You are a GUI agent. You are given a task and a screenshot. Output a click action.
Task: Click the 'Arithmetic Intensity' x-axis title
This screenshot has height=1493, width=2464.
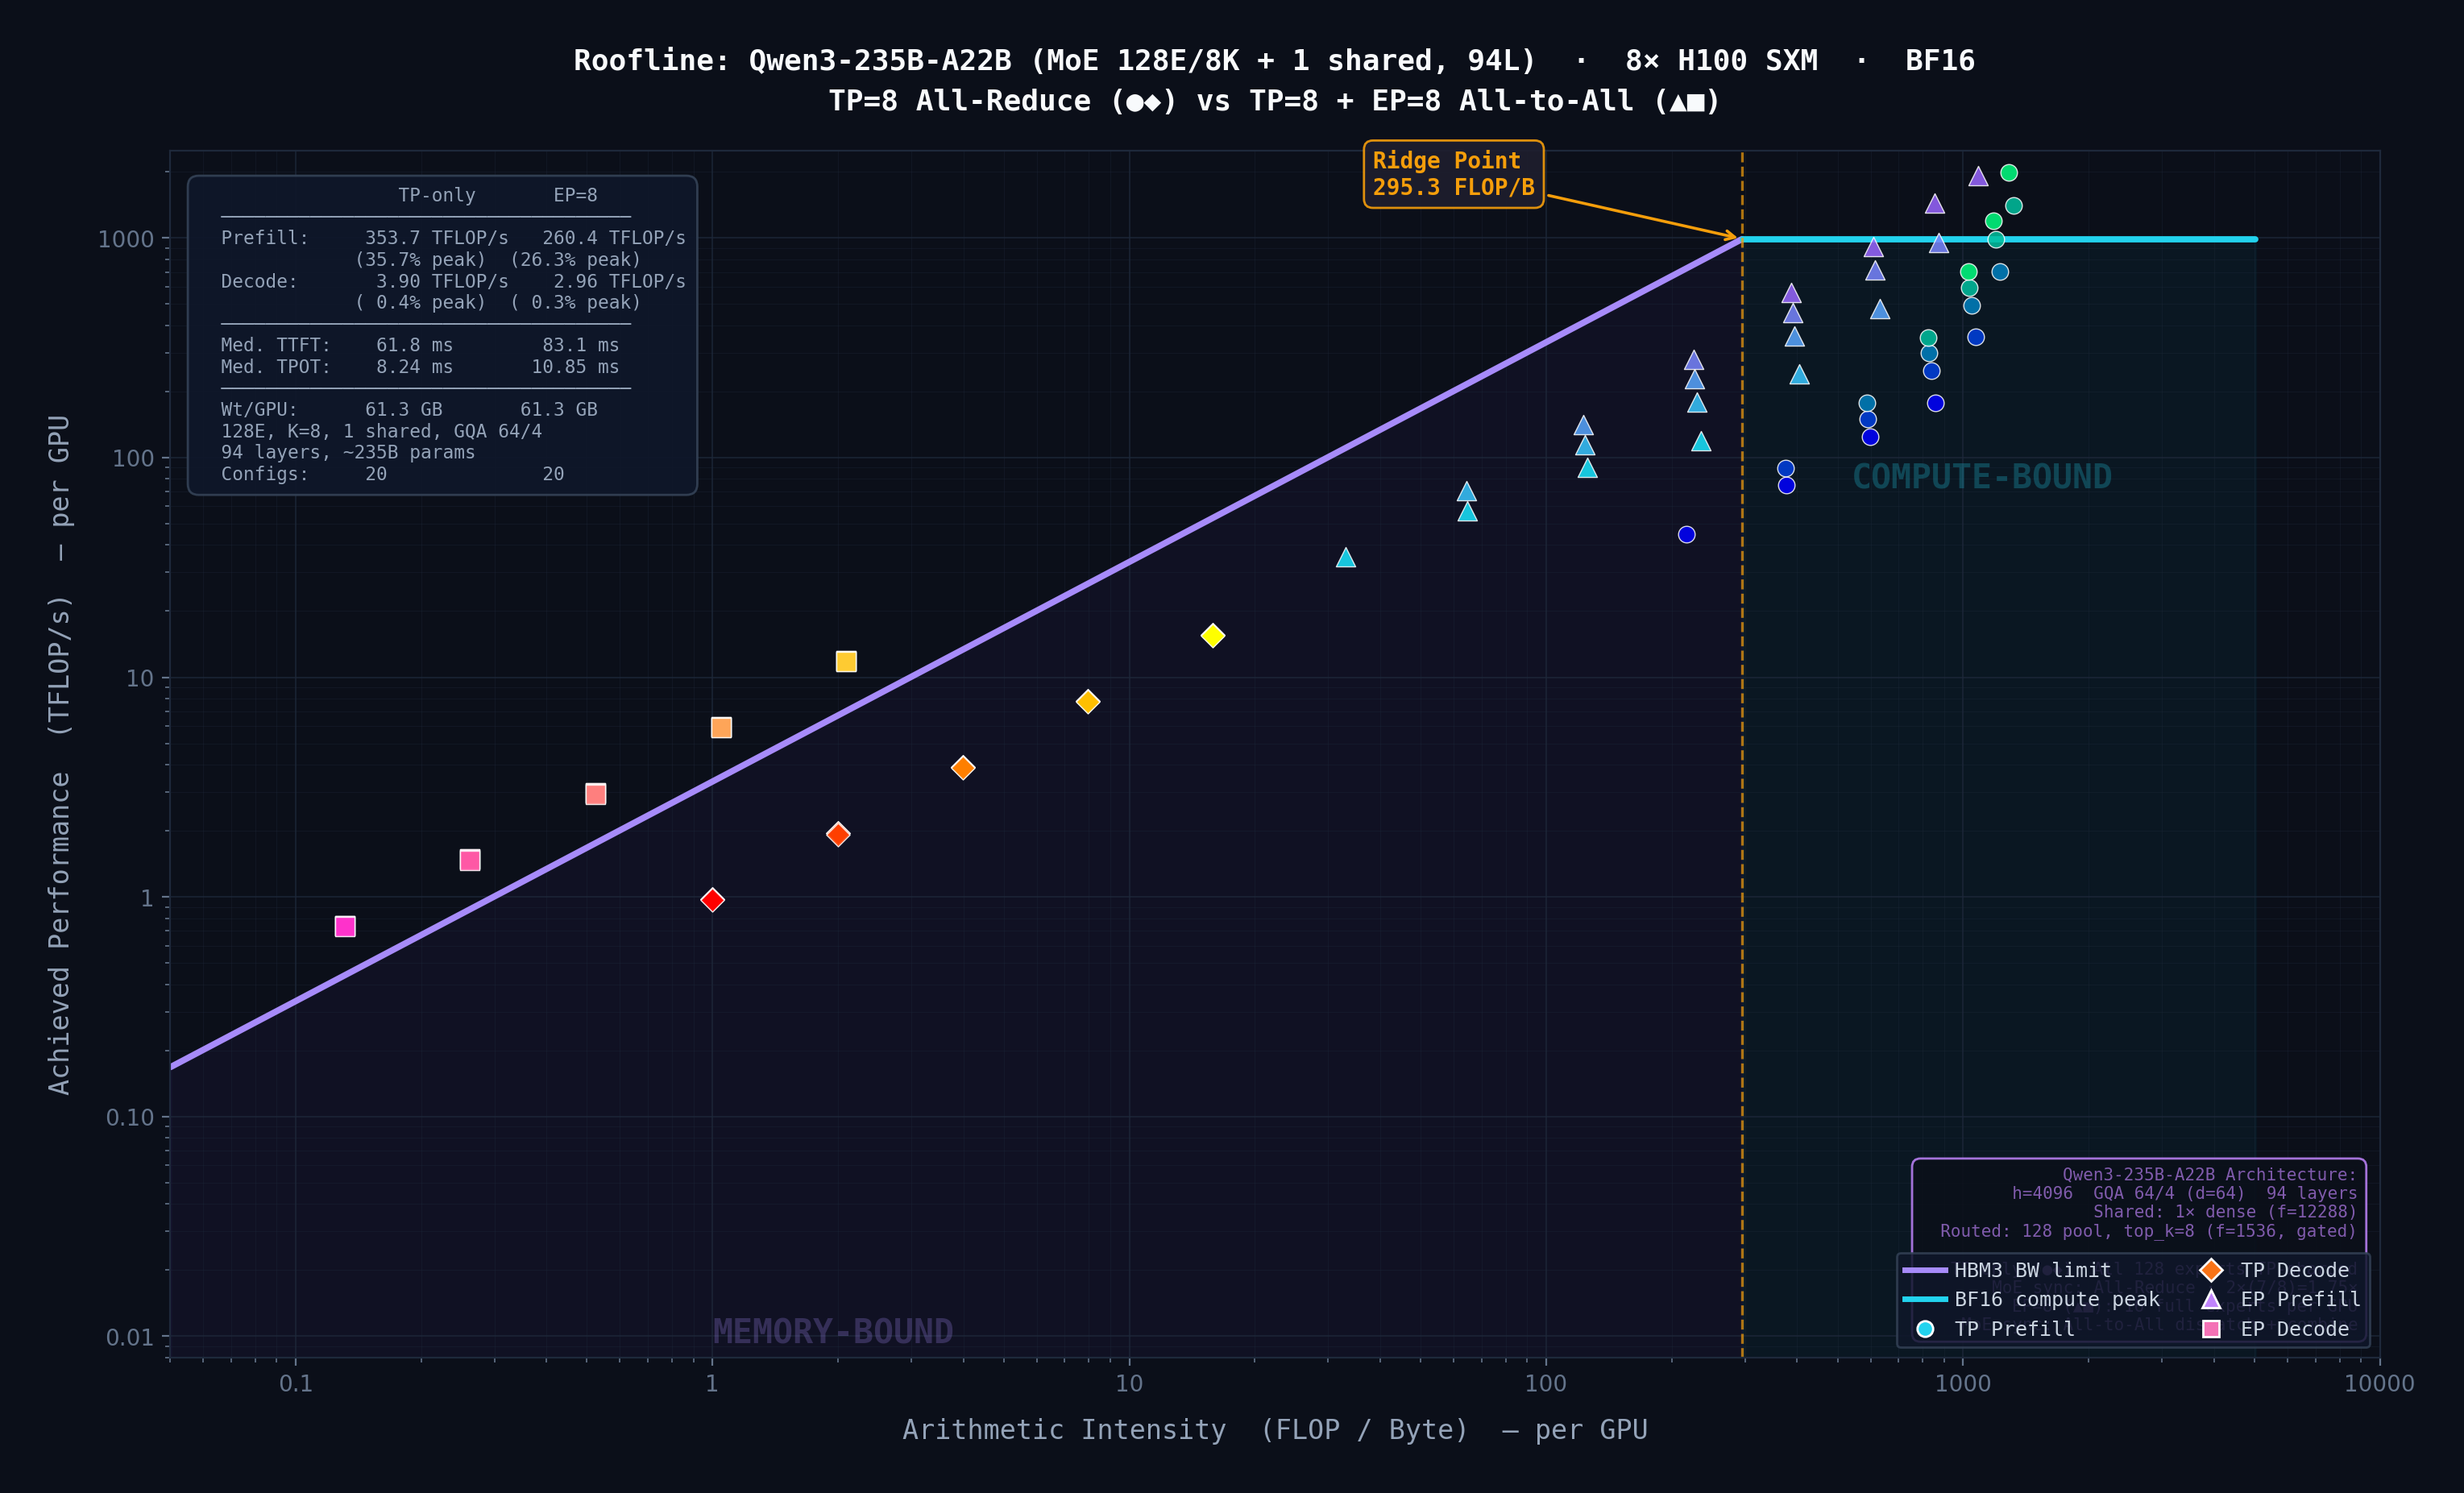point(1275,1430)
